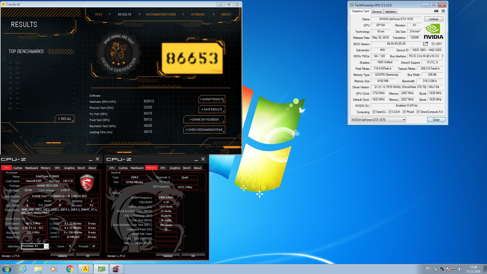Click CHECK RECOMMENDATIONS button
487x274 pixels.
tap(204, 130)
